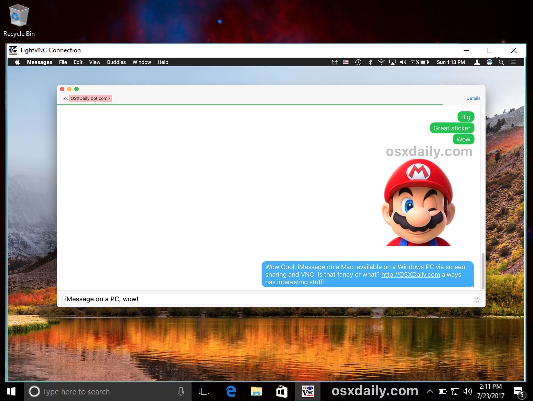Open the Windows Store taskbar icon
The height and width of the screenshot is (401, 533).
[x=282, y=392]
